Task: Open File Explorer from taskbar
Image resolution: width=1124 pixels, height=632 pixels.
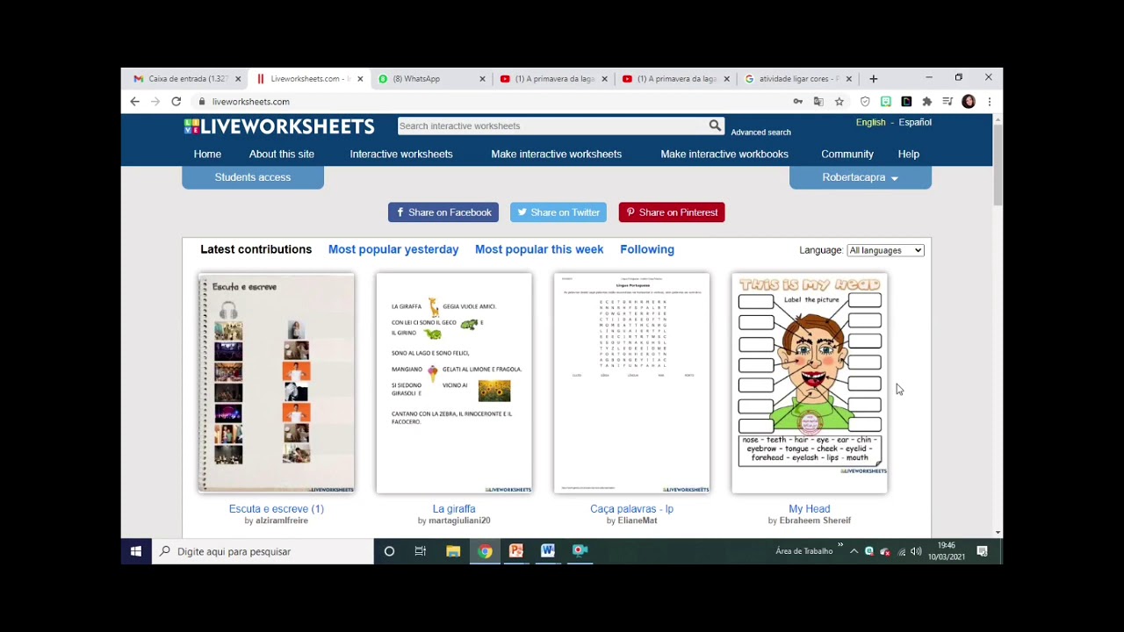Action: pyautogui.click(x=453, y=551)
